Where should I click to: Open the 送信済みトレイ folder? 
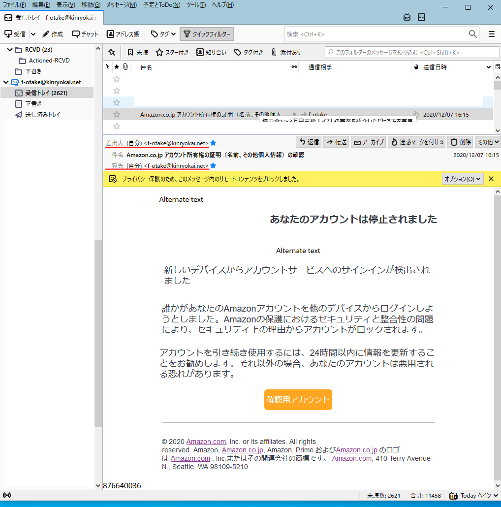tap(38, 115)
